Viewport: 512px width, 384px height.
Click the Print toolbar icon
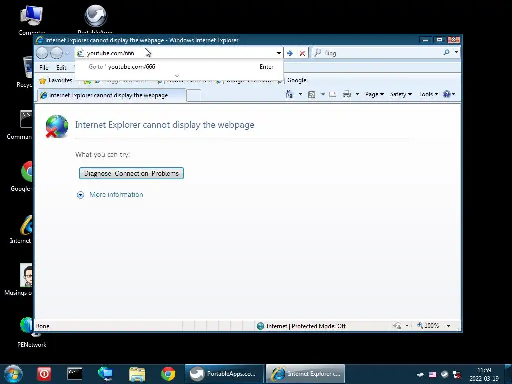click(347, 94)
